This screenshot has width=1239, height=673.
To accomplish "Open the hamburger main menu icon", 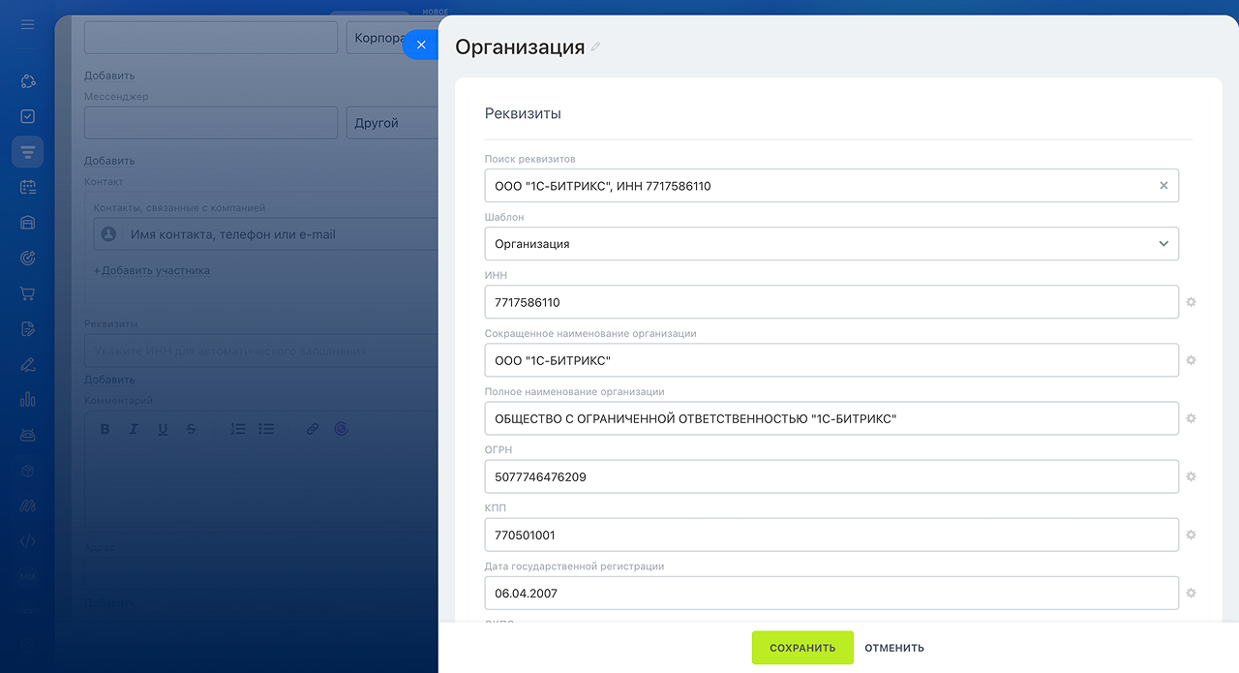I will [x=27, y=24].
